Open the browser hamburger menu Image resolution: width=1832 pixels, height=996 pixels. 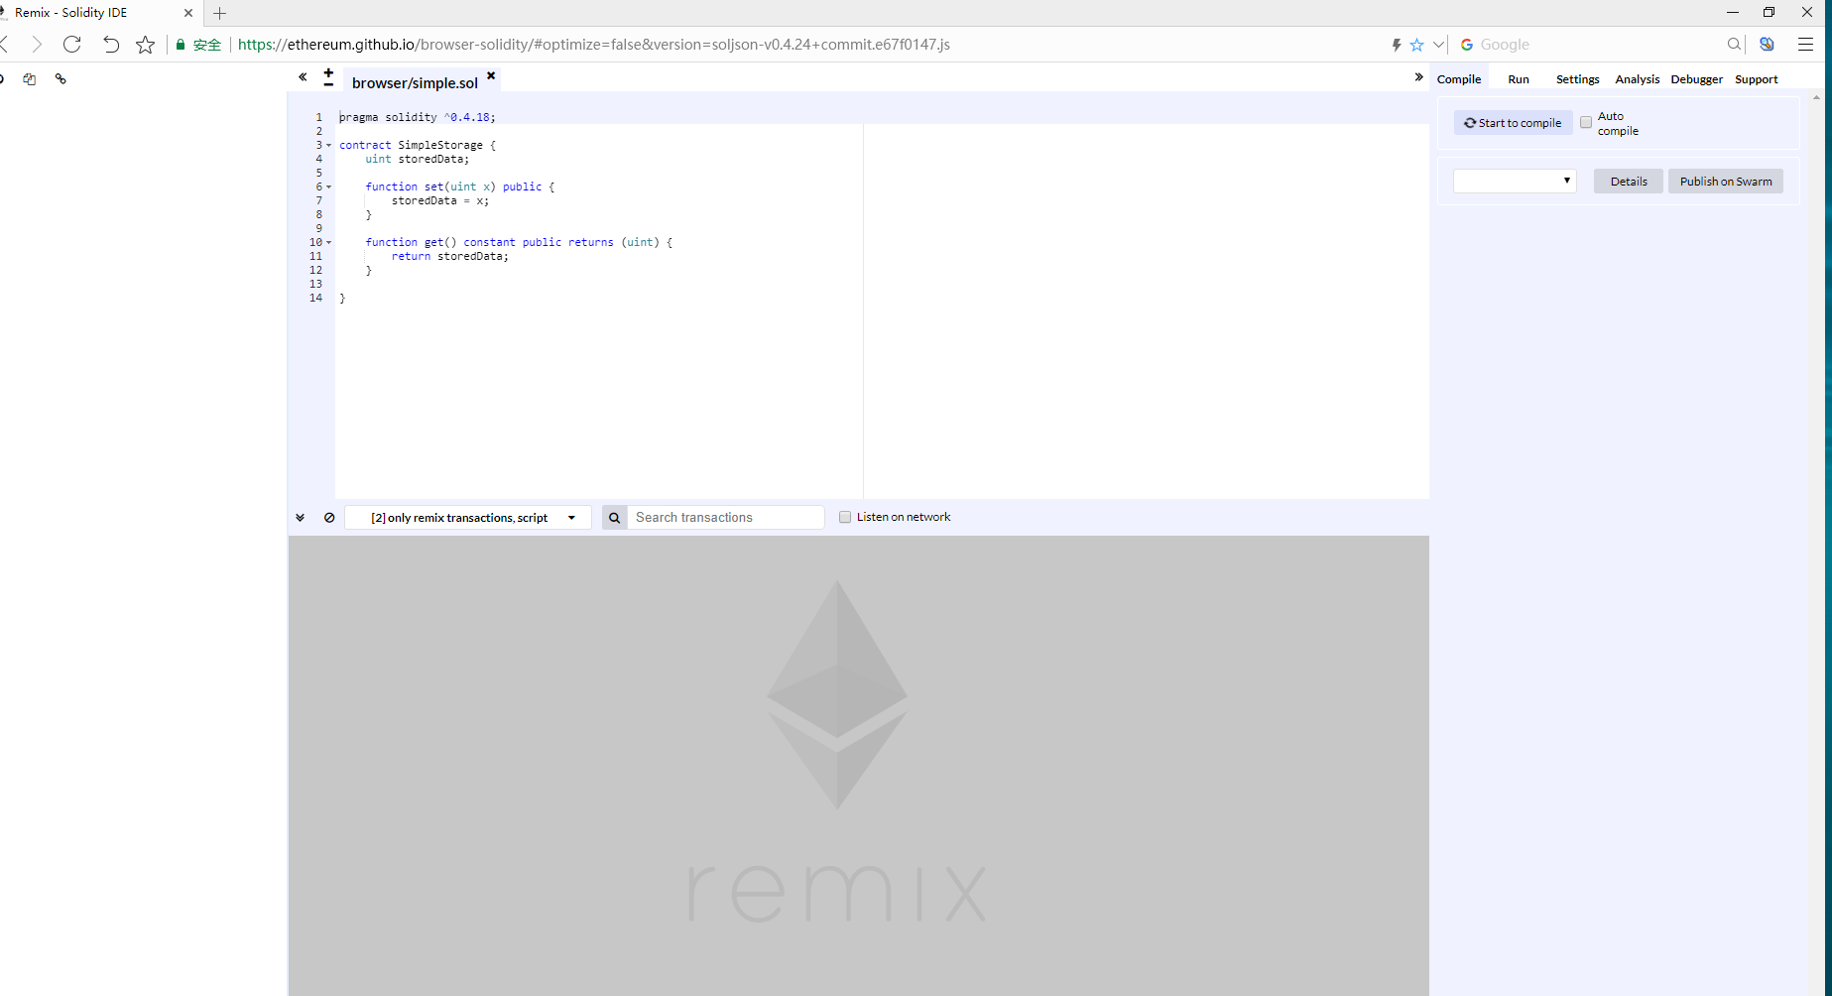point(1805,45)
